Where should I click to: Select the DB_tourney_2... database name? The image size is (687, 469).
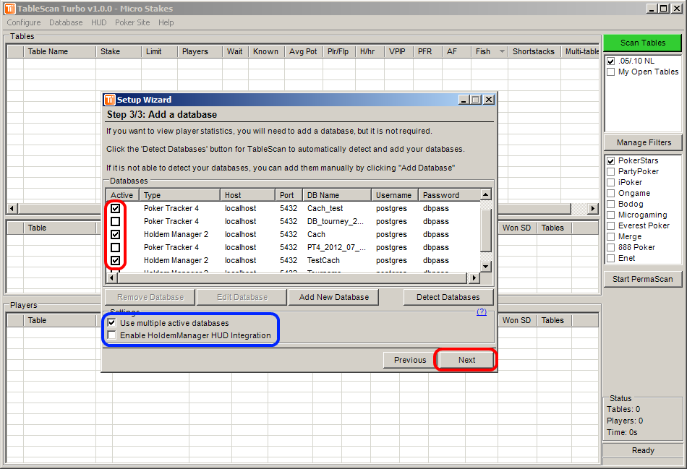335,222
